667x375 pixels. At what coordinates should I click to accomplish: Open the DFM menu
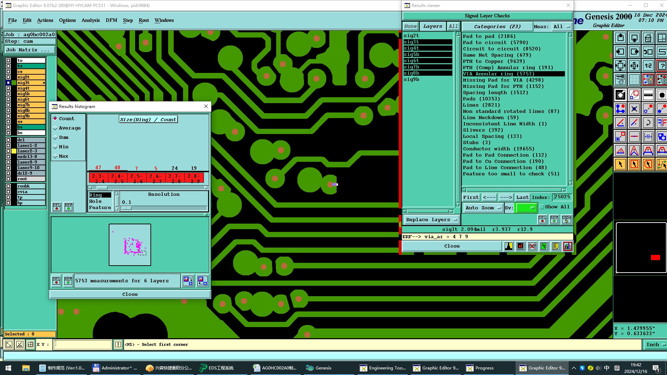tap(111, 20)
